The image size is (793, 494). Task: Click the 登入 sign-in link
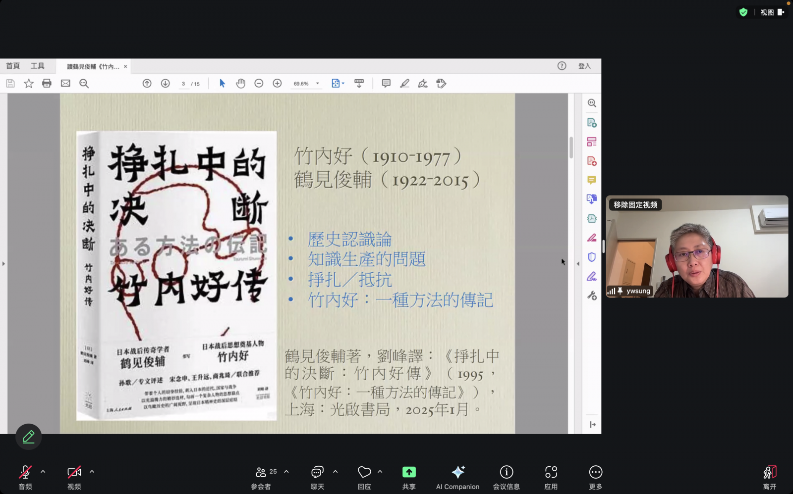pos(584,66)
